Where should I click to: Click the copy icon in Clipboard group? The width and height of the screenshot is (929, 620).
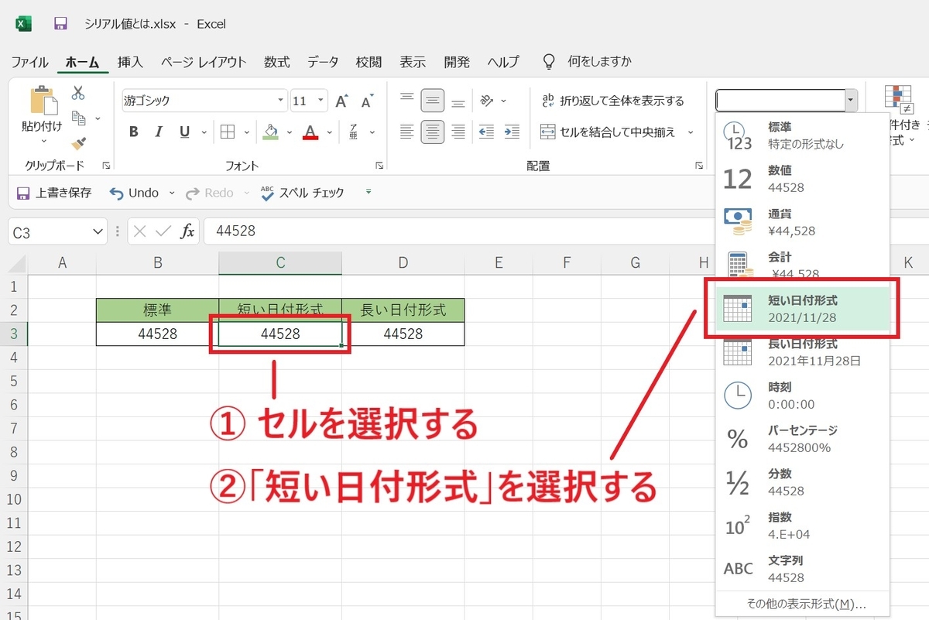tap(78, 118)
